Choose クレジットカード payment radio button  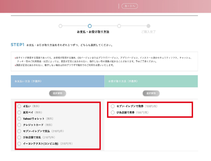click(x=19, y=125)
